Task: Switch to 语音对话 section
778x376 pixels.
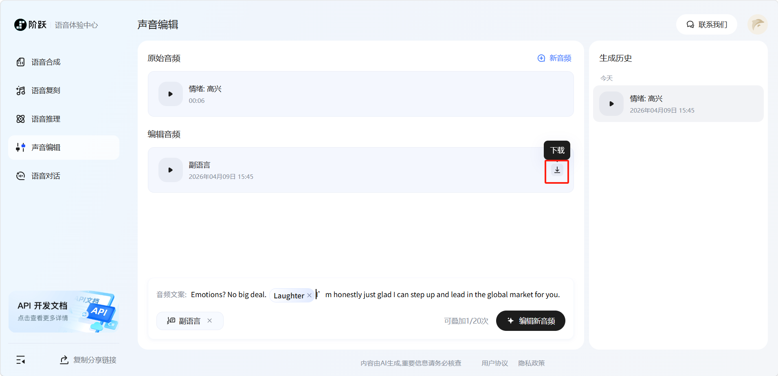Action: [x=46, y=176]
